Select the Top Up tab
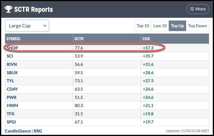 pyautogui.click(x=177, y=26)
